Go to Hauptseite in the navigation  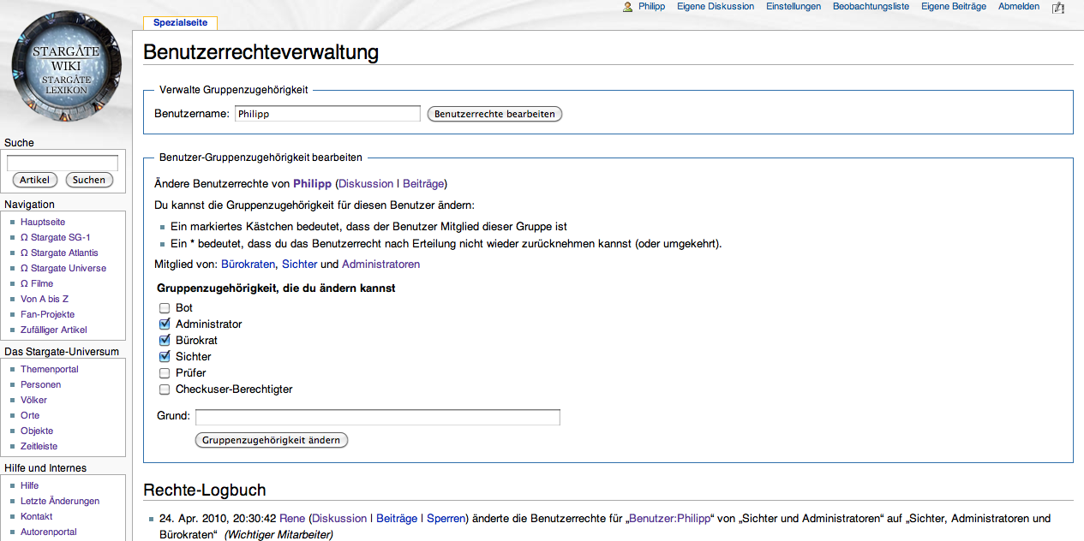coord(43,222)
